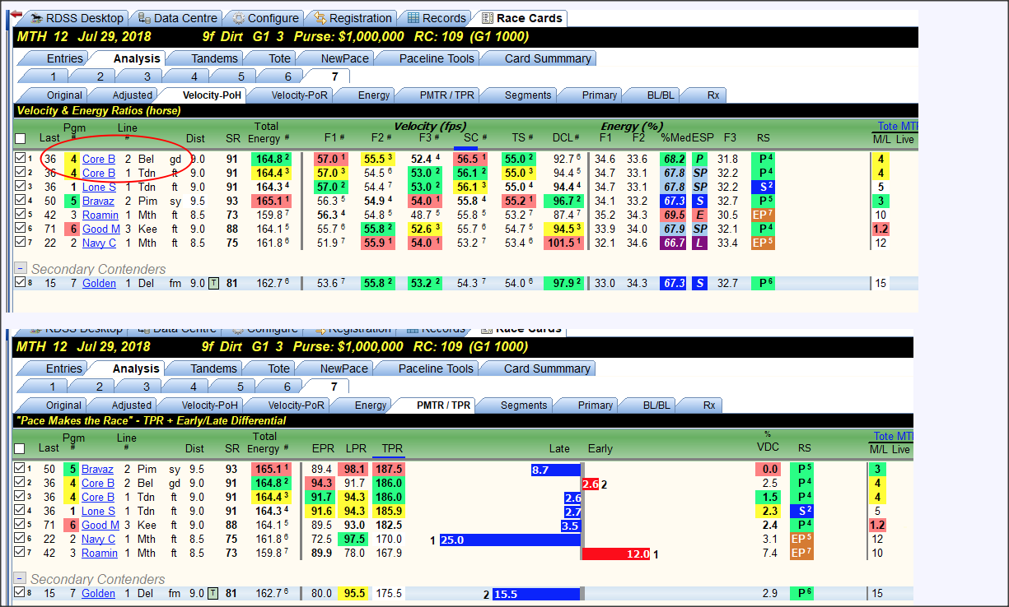The image size is (1009, 607).
Task: Sort by the LPR column header
Action: 357,449
